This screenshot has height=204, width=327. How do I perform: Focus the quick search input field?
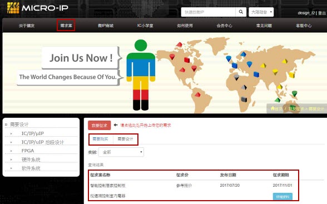[209, 12]
